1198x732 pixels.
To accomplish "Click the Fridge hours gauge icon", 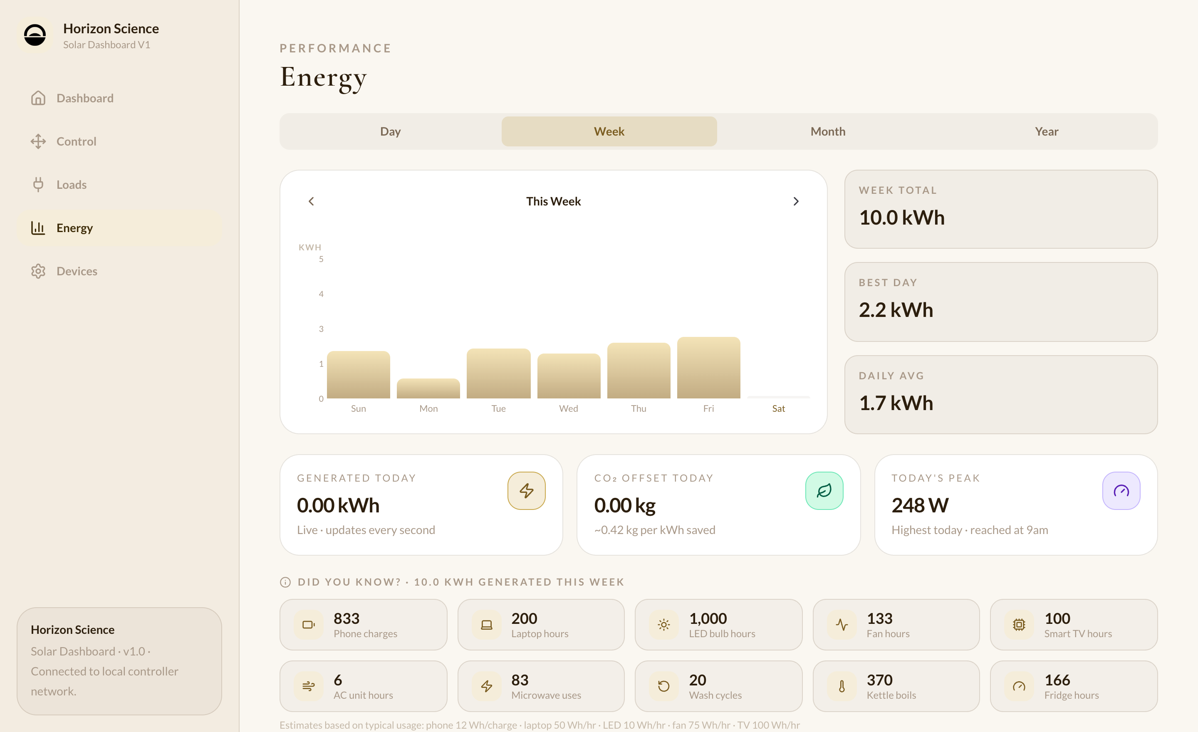I will point(1020,686).
